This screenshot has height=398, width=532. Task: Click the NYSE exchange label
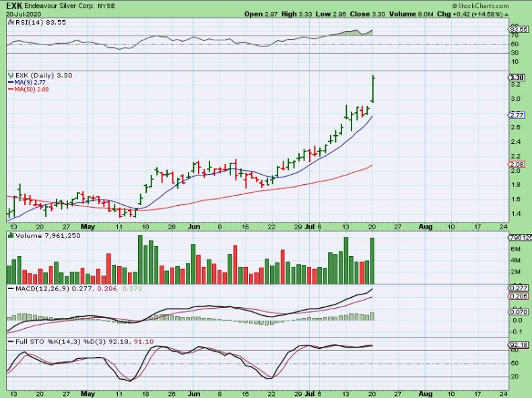(x=106, y=6)
